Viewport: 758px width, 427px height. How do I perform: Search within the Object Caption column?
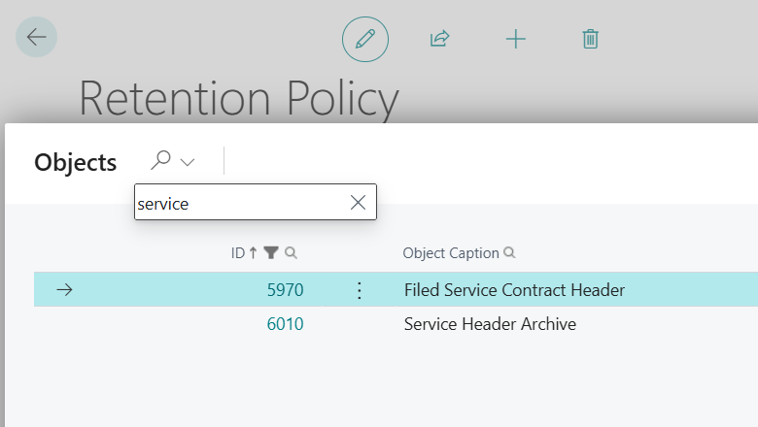[509, 253]
